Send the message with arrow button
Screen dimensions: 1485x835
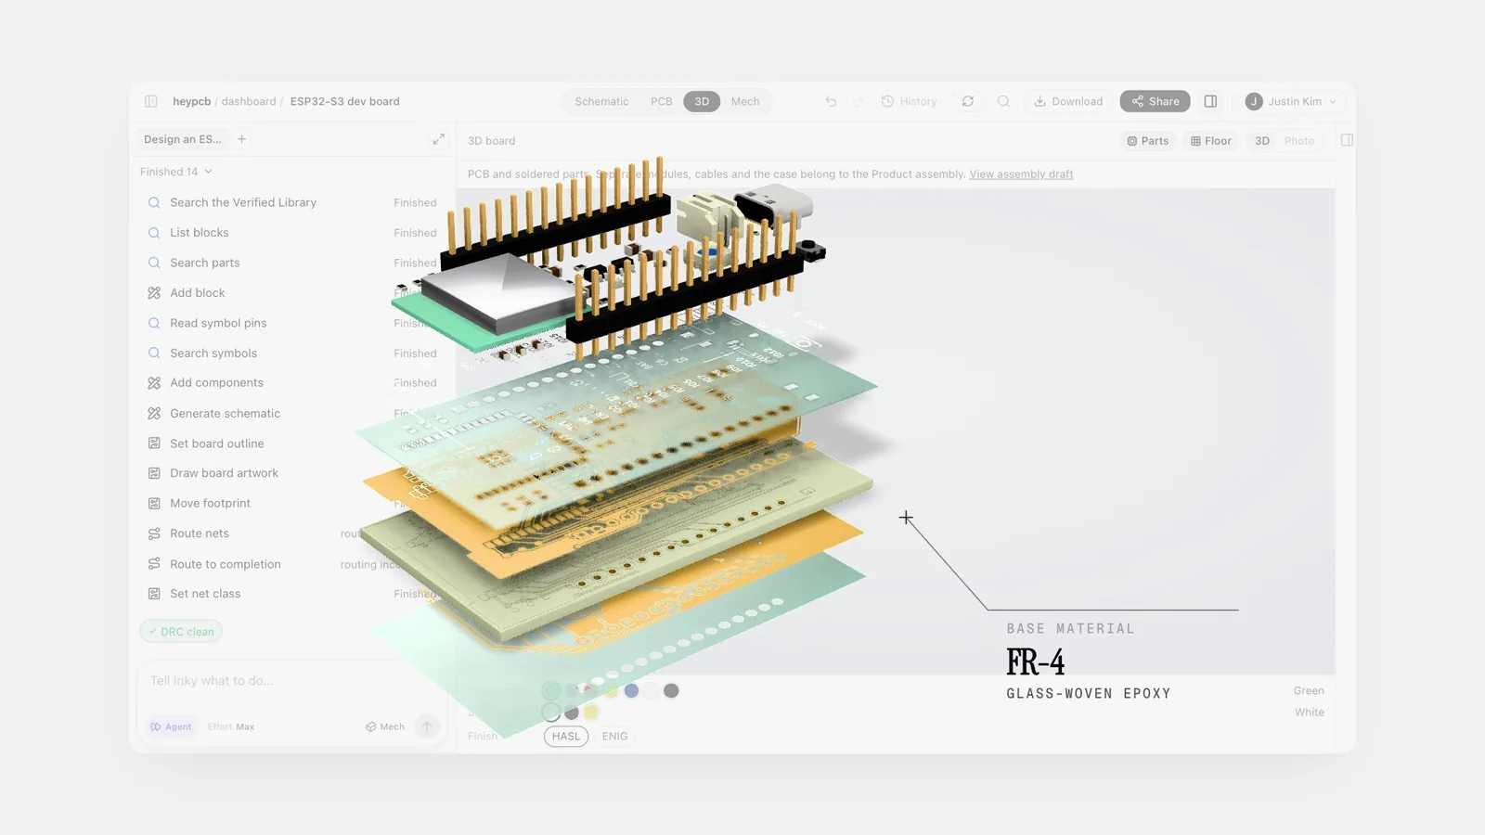pyautogui.click(x=427, y=726)
